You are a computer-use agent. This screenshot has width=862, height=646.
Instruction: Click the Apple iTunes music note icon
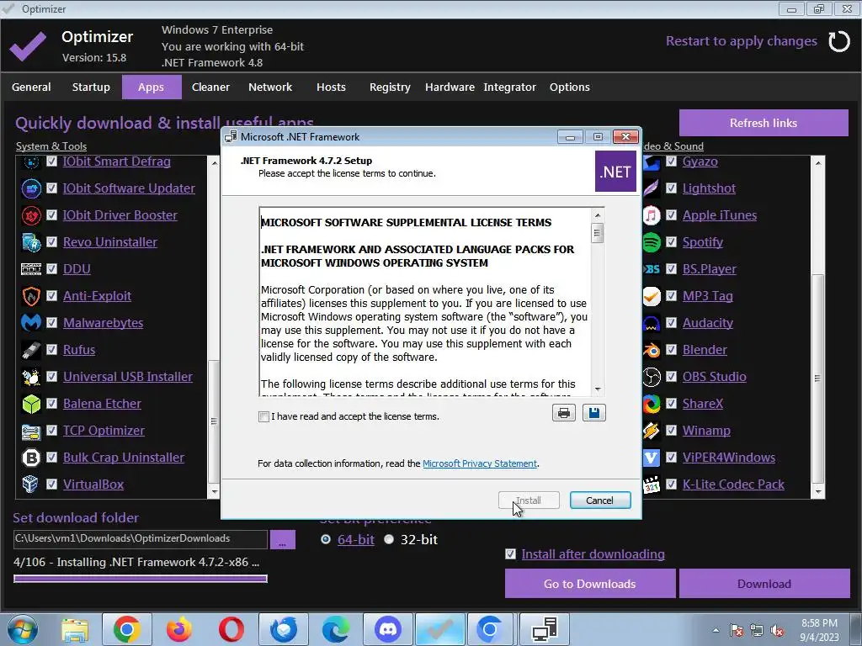pos(652,215)
